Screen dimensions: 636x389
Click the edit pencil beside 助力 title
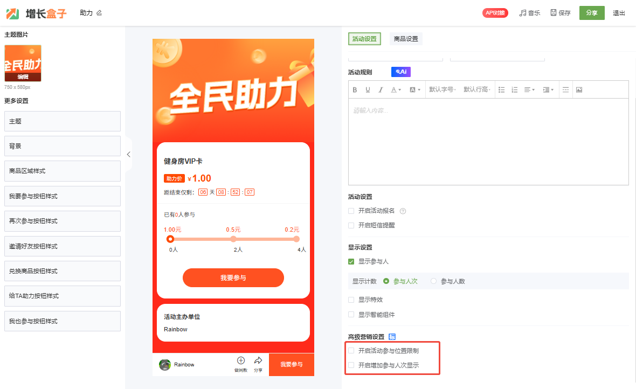[99, 13]
